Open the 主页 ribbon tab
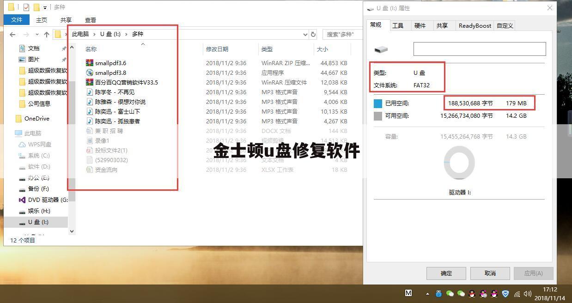This screenshot has height=303, width=572. click(x=42, y=20)
